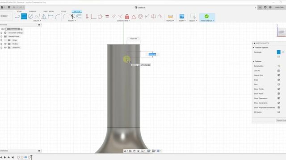This screenshot has width=286, height=160.
Task: Collapse the Options section in Sketch Palette
Action: [x=253, y=61]
